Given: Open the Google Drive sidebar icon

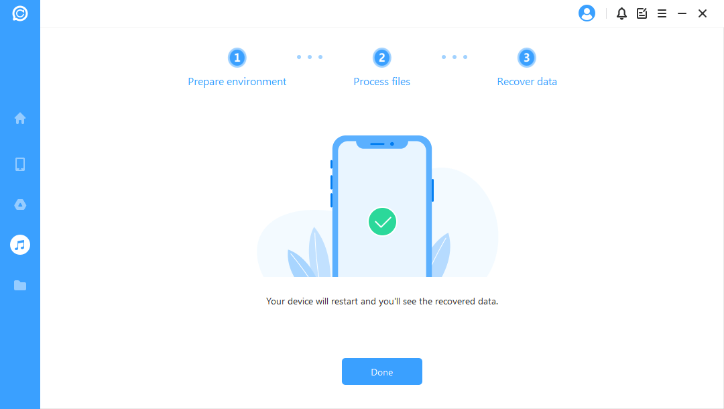Looking at the screenshot, I should (20, 204).
